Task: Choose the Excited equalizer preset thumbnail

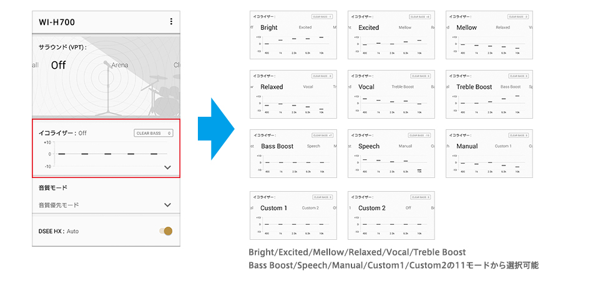Action: coord(391,35)
